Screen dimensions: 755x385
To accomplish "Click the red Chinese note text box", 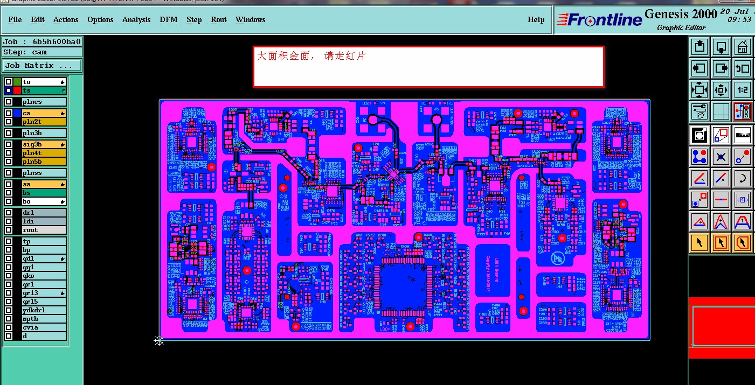I will click(428, 66).
